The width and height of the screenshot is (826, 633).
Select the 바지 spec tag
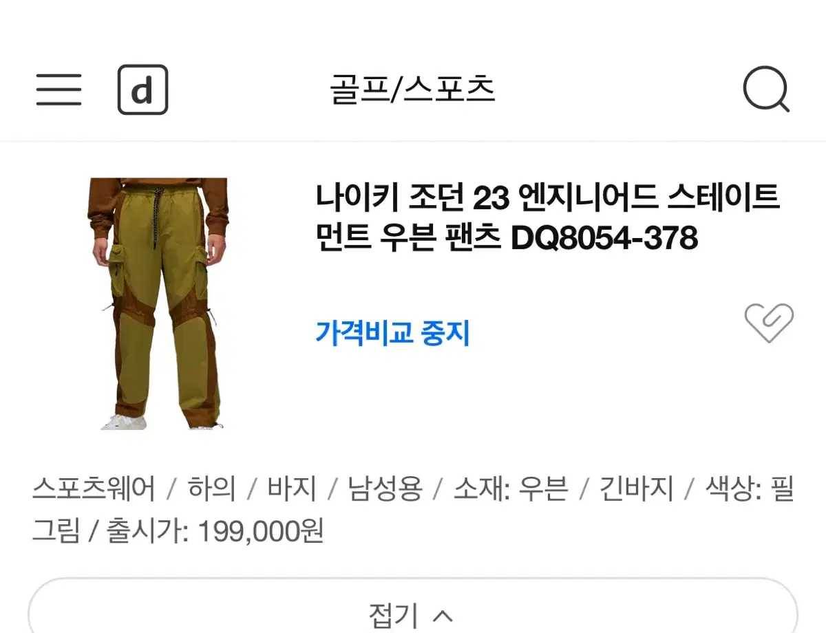292,490
